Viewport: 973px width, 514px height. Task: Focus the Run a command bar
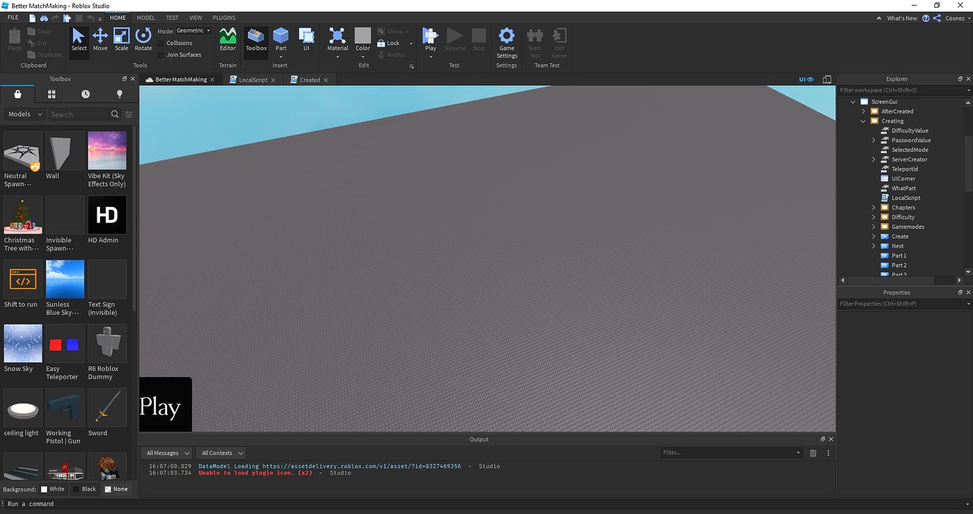point(486,504)
